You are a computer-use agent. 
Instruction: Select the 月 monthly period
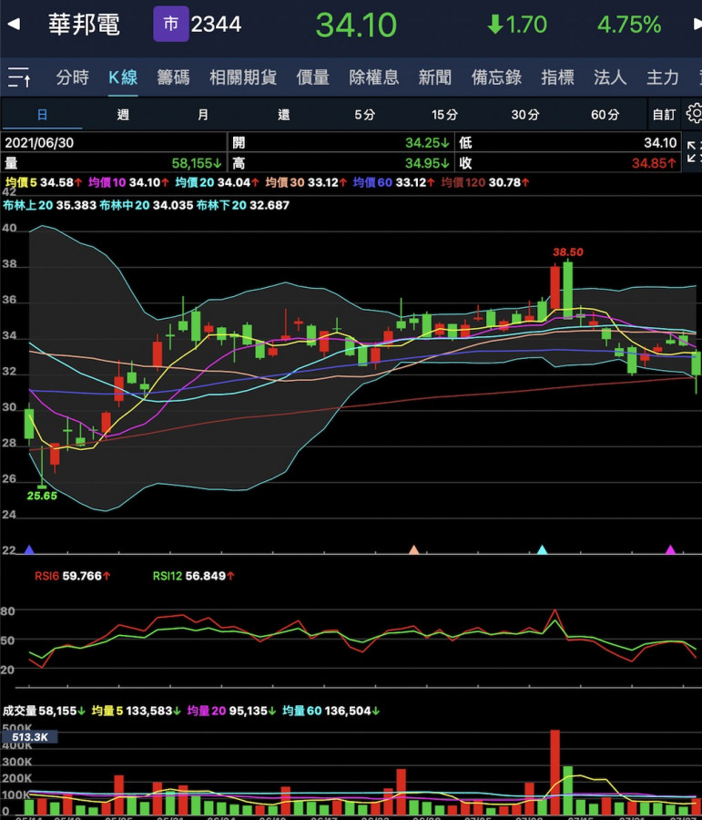click(203, 115)
